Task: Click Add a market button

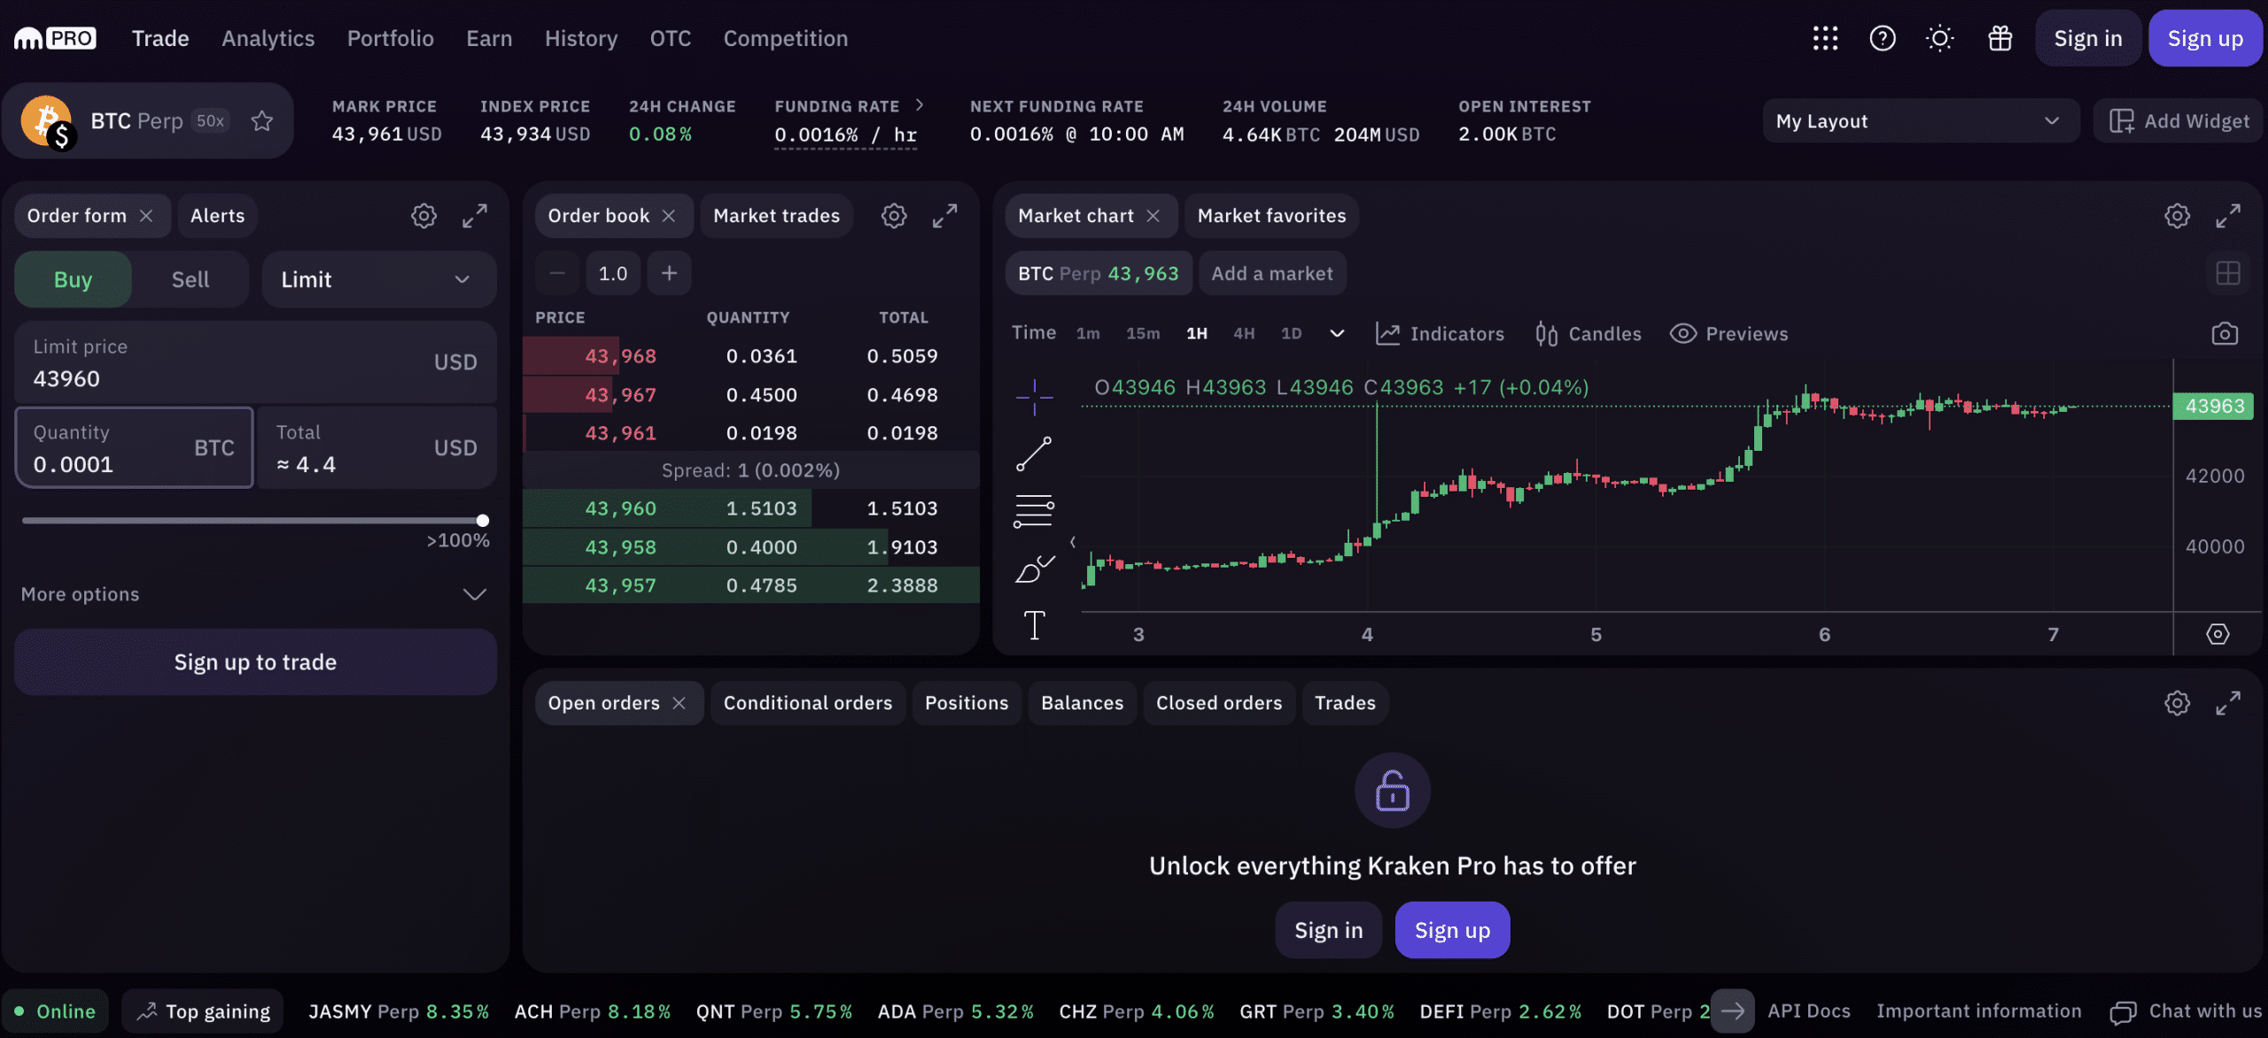Action: click(1272, 273)
